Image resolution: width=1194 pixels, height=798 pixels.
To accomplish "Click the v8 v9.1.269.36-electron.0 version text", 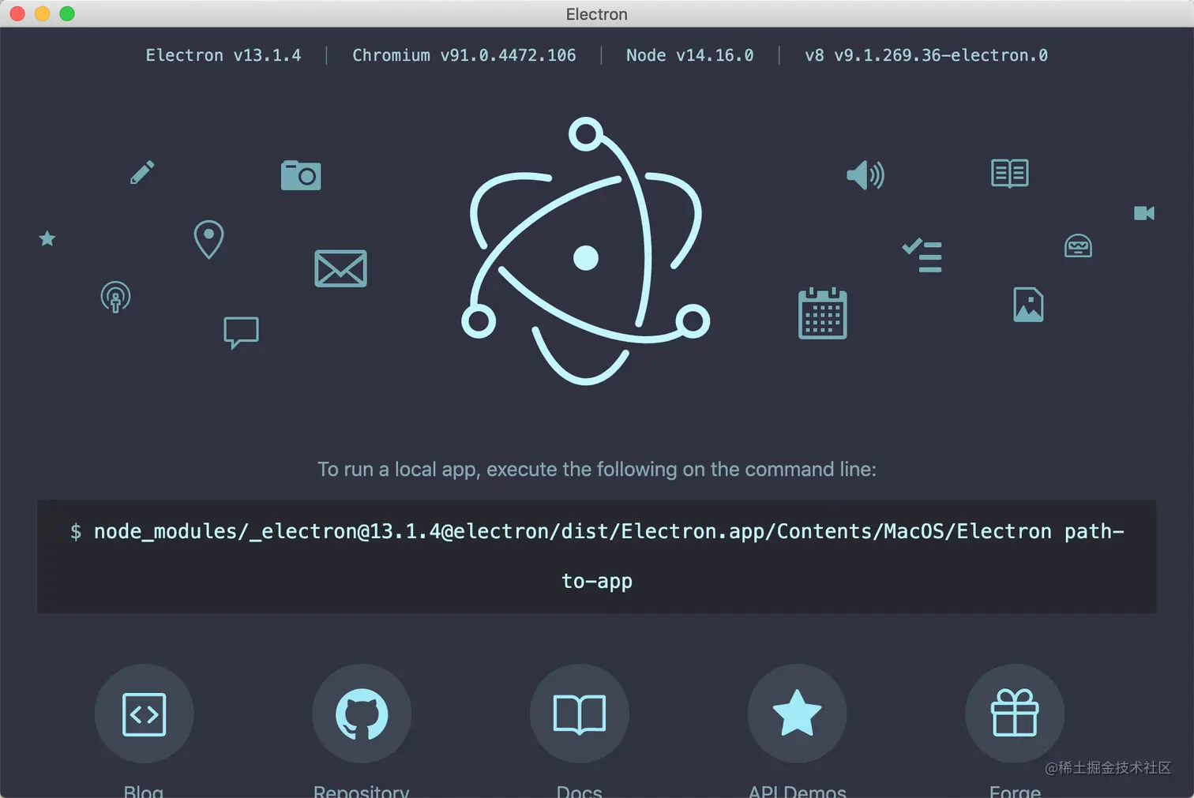I will coord(926,55).
